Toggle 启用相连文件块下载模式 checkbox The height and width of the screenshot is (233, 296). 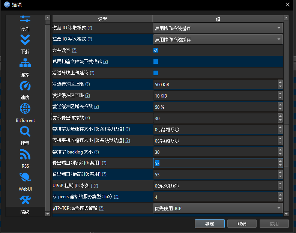[x=156, y=62]
